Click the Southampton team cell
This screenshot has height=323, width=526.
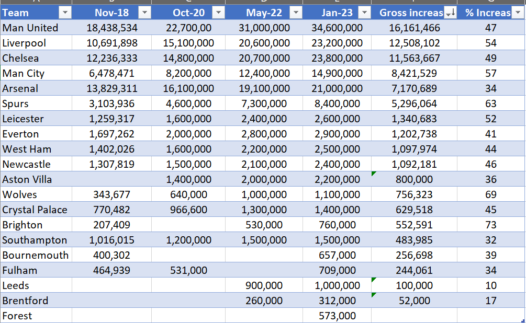36,240
